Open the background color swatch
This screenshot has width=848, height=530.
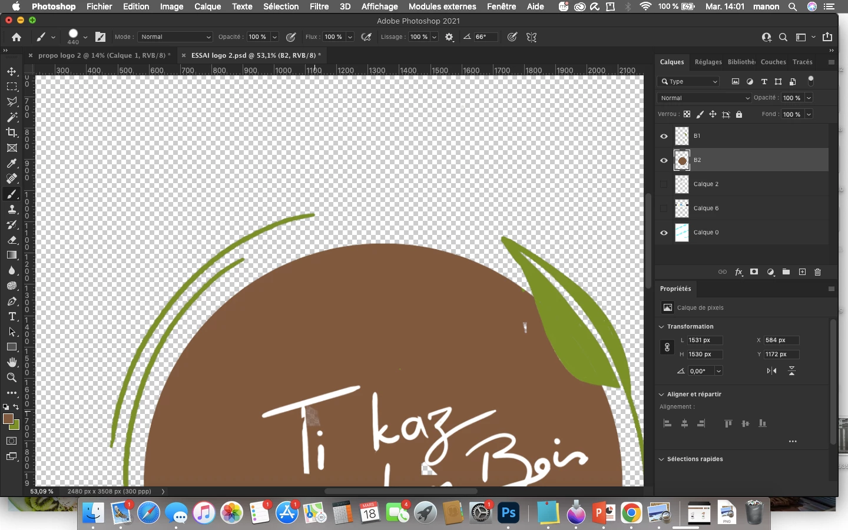tap(15, 425)
